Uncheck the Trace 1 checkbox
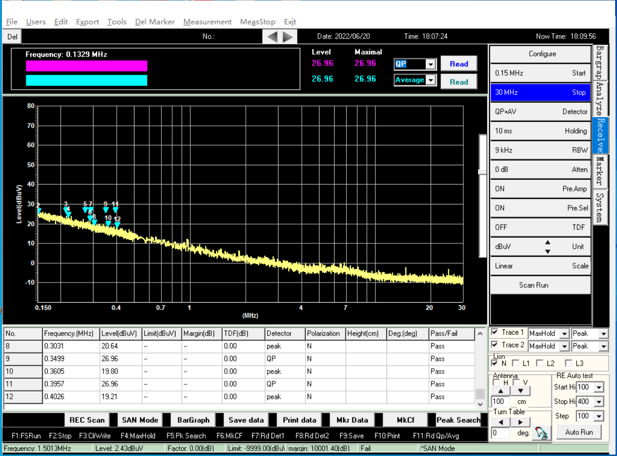The image size is (617, 456). pos(495,333)
